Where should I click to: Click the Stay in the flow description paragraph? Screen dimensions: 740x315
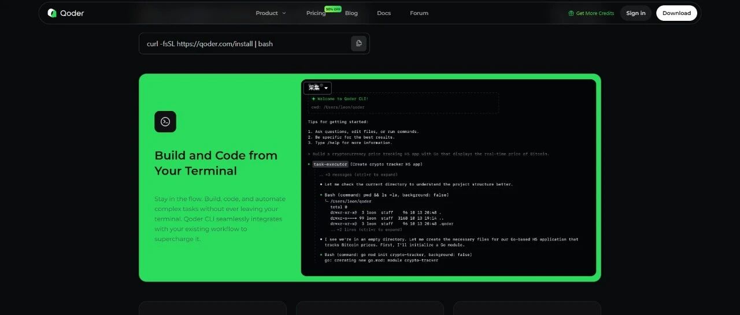pyautogui.click(x=220, y=218)
